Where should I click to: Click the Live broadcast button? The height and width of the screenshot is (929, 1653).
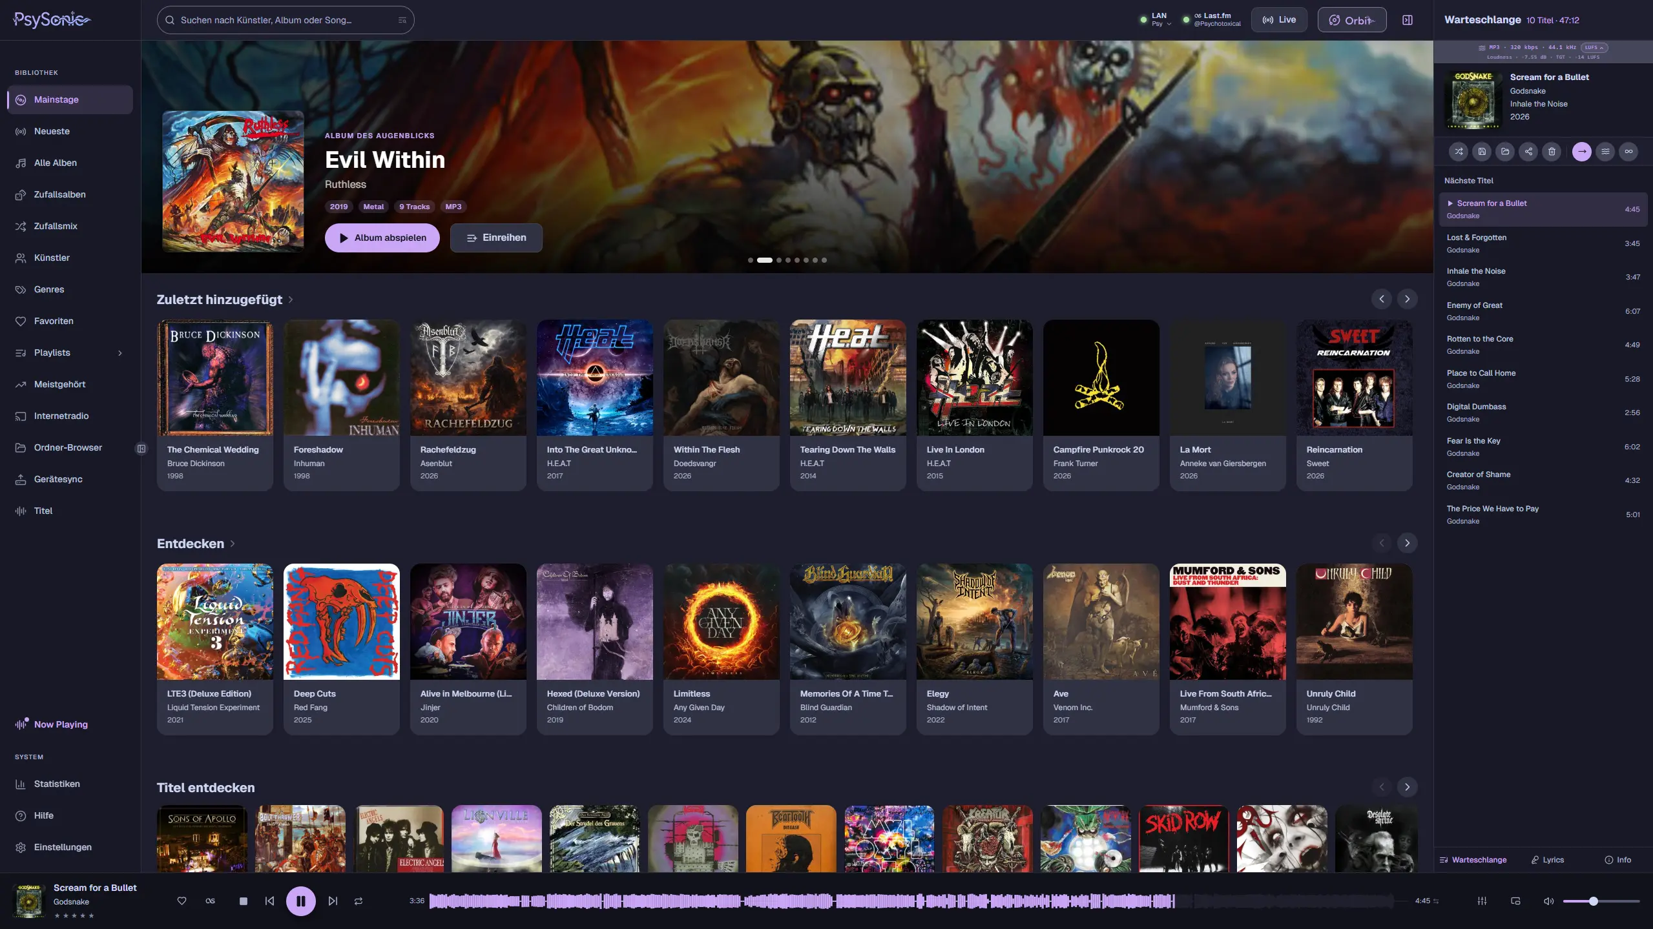pos(1279,20)
